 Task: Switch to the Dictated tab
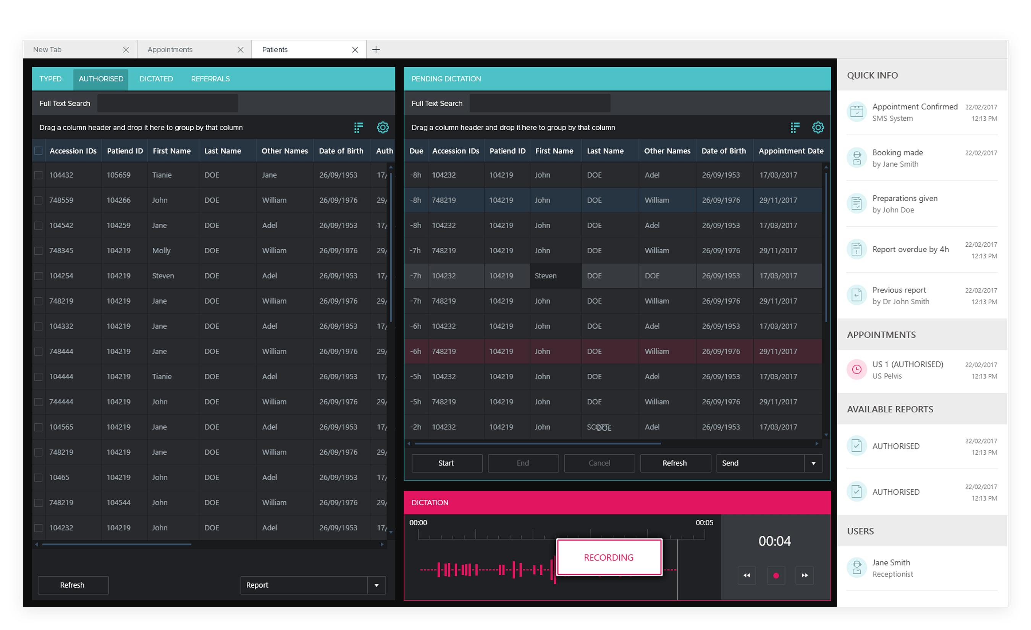tap(156, 79)
